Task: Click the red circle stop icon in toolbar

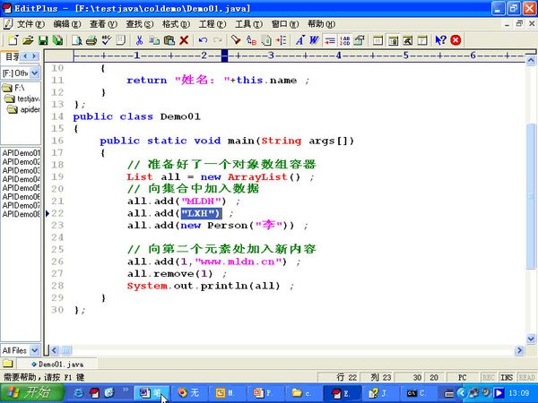Action: coord(456,40)
